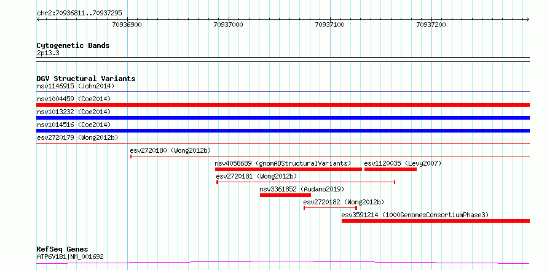Select the esv1120035 (Levy2007) red bar
This screenshot has width=547, height=270.
[390, 169]
